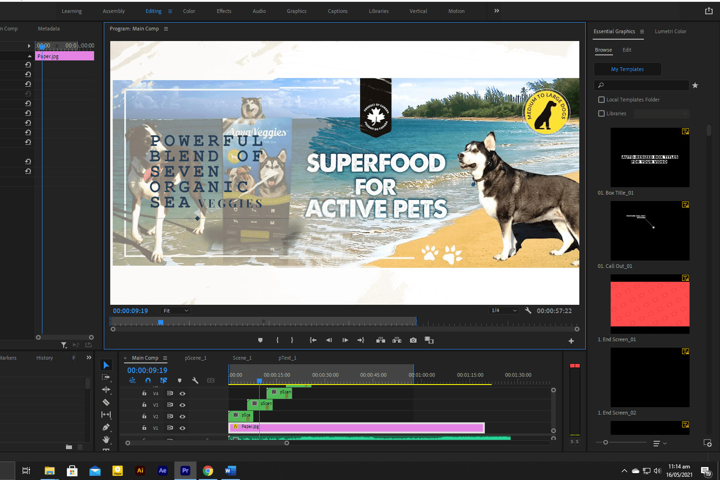The width and height of the screenshot is (720, 480).
Task: Check the Libraries checkbox
Action: [x=601, y=113]
